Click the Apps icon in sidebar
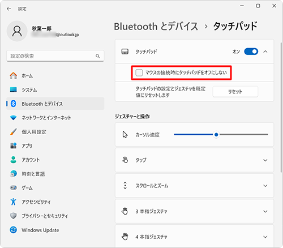 point(14,146)
